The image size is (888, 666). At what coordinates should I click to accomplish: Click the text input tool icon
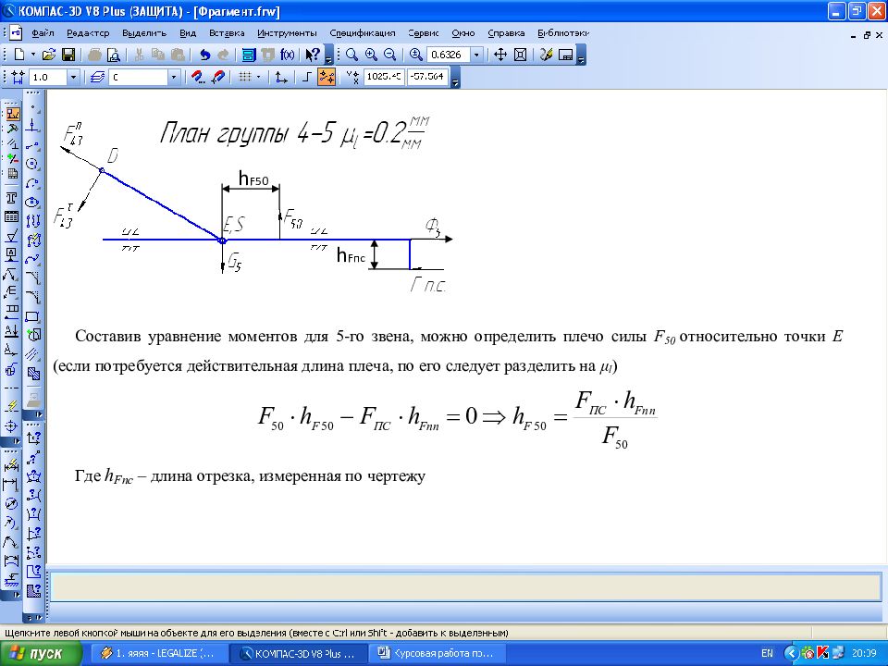(12, 198)
